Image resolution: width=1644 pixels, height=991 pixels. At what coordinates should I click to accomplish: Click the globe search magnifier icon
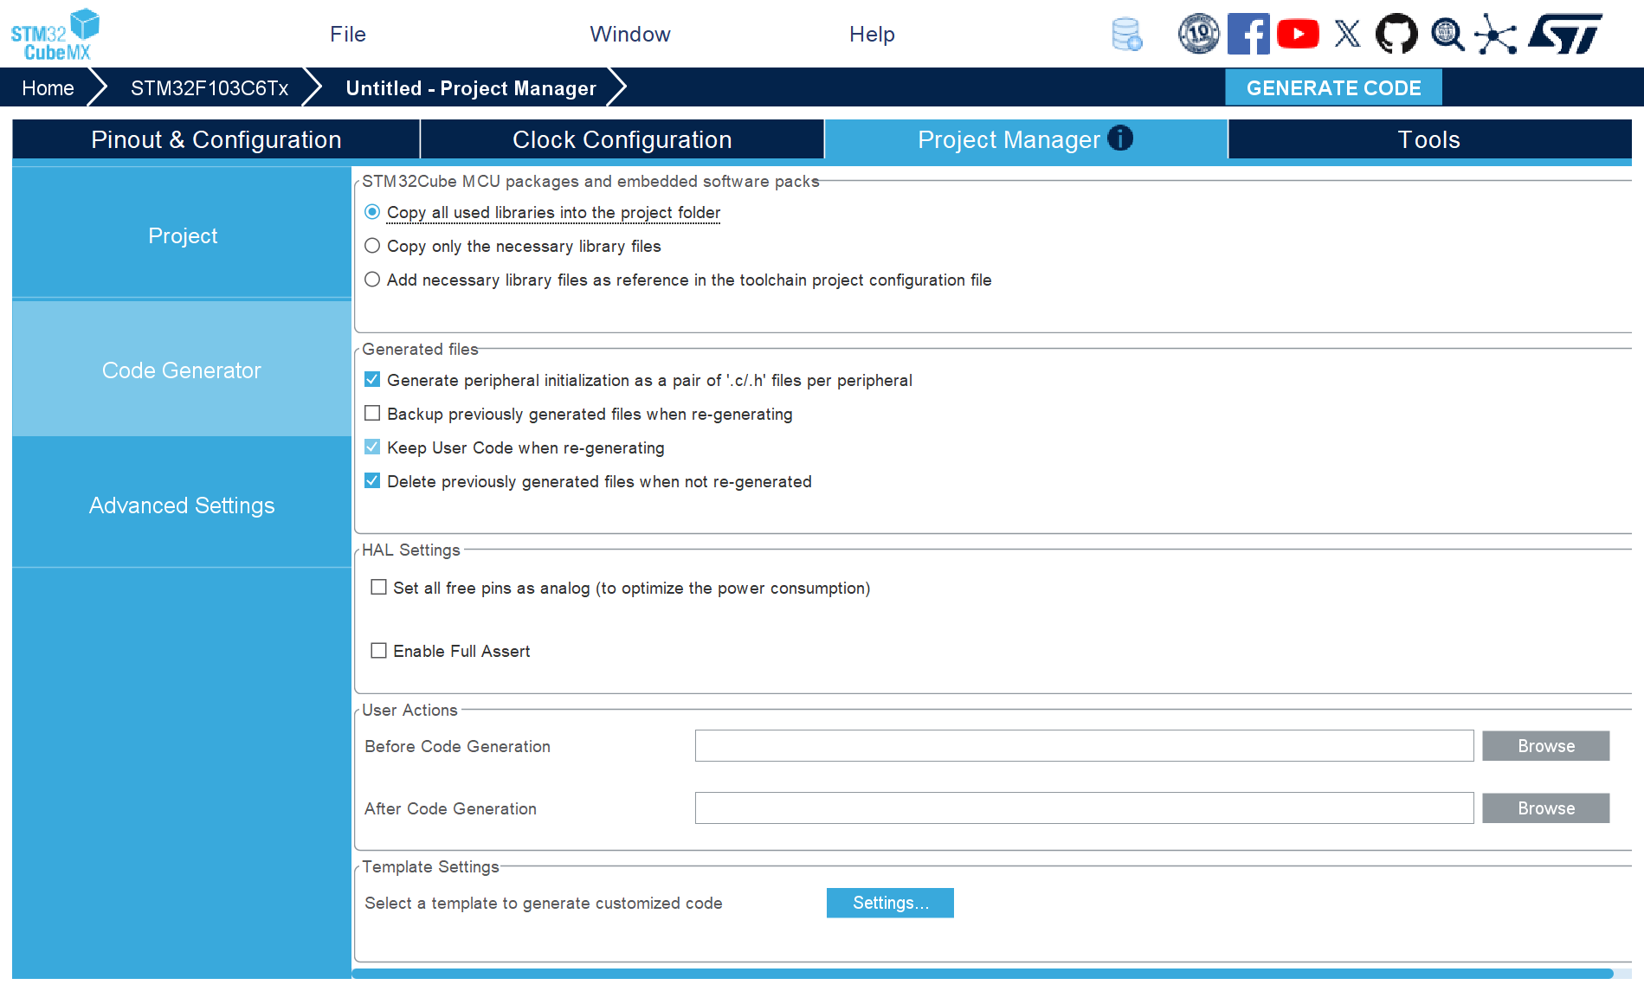[x=1447, y=35]
